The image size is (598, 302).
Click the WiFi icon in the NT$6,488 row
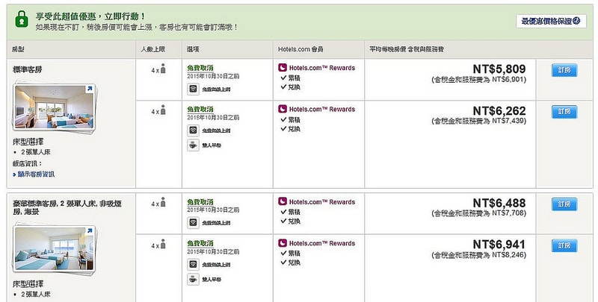tap(193, 223)
